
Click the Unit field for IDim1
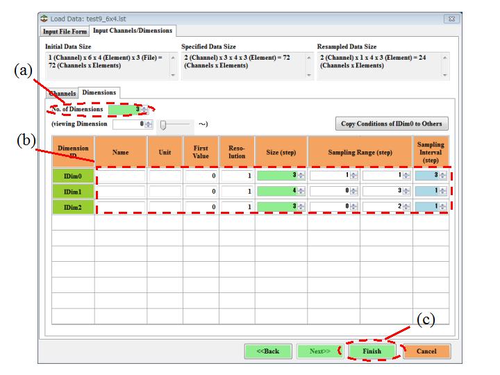click(x=165, y=191)
